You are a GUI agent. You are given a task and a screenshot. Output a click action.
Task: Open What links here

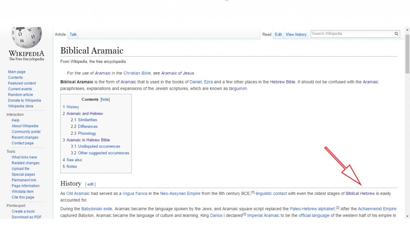point(24,157)
